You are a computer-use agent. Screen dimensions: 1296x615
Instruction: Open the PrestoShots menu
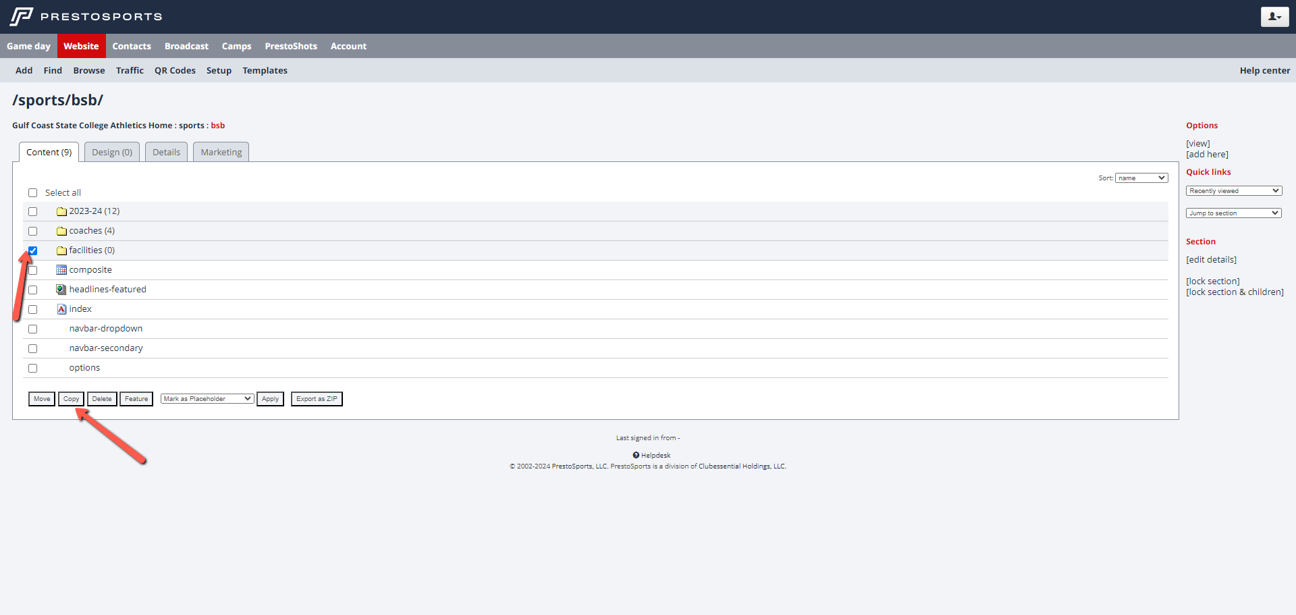pyautogui.click(x=291, y=46)
